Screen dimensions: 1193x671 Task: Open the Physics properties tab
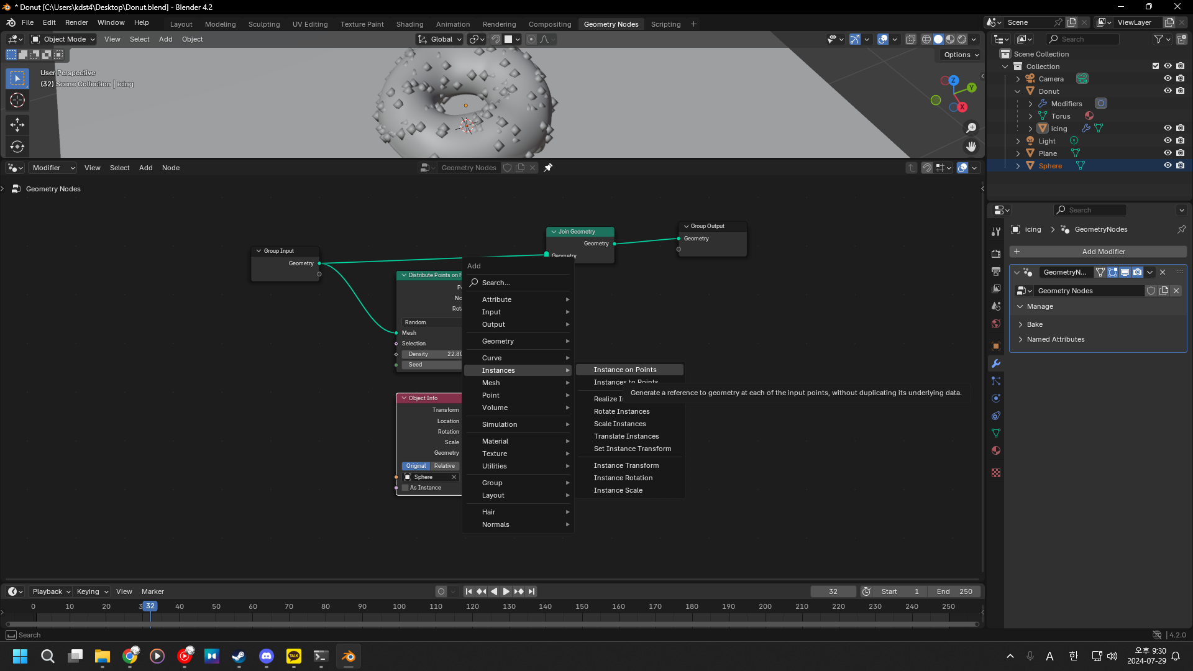(x=996, y=398)
